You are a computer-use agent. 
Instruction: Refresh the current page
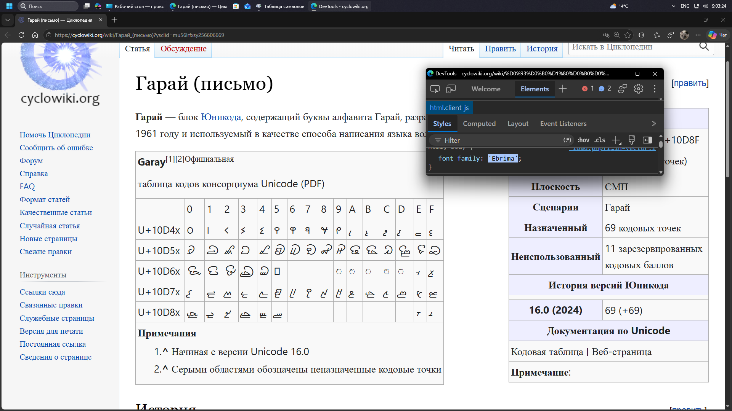pos(21,35)
